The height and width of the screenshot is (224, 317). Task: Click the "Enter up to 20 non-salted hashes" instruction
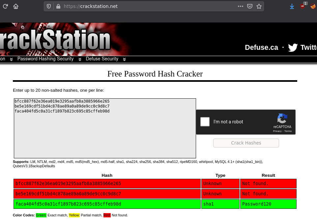tap(58, 90)
